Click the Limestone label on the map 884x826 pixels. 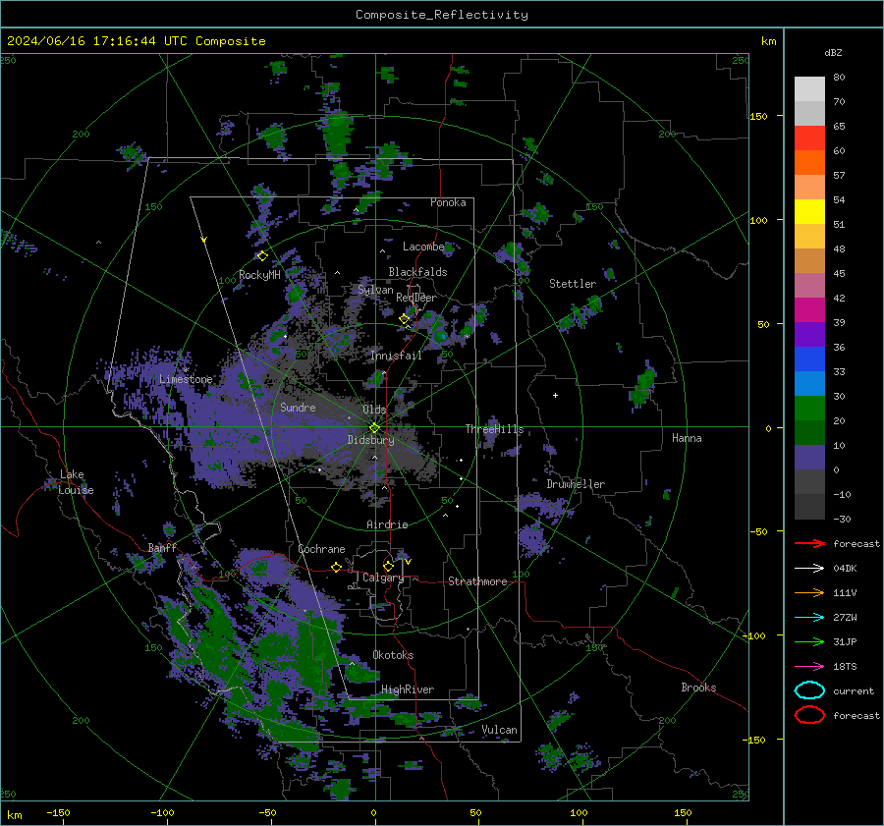tap(186, 379)
